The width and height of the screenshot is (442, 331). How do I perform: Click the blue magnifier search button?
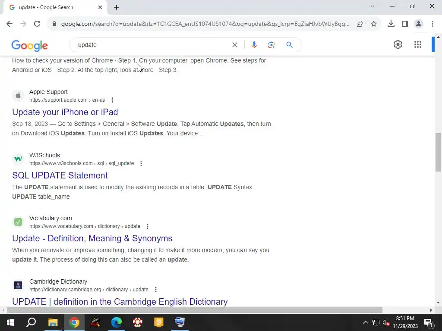click(x=289, y=45)
